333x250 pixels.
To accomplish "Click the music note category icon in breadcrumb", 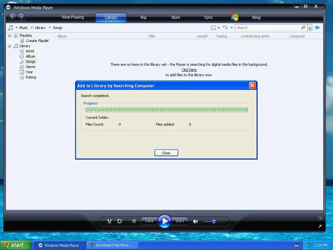I will click(10, 28).
